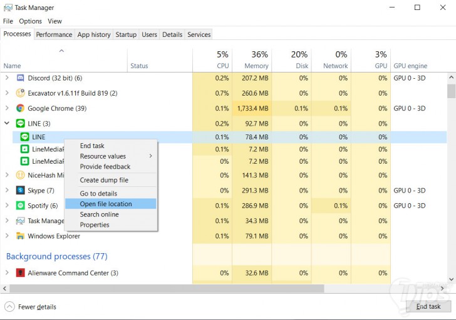
Task: Switch to the Details tab
Action: point(172,34)
